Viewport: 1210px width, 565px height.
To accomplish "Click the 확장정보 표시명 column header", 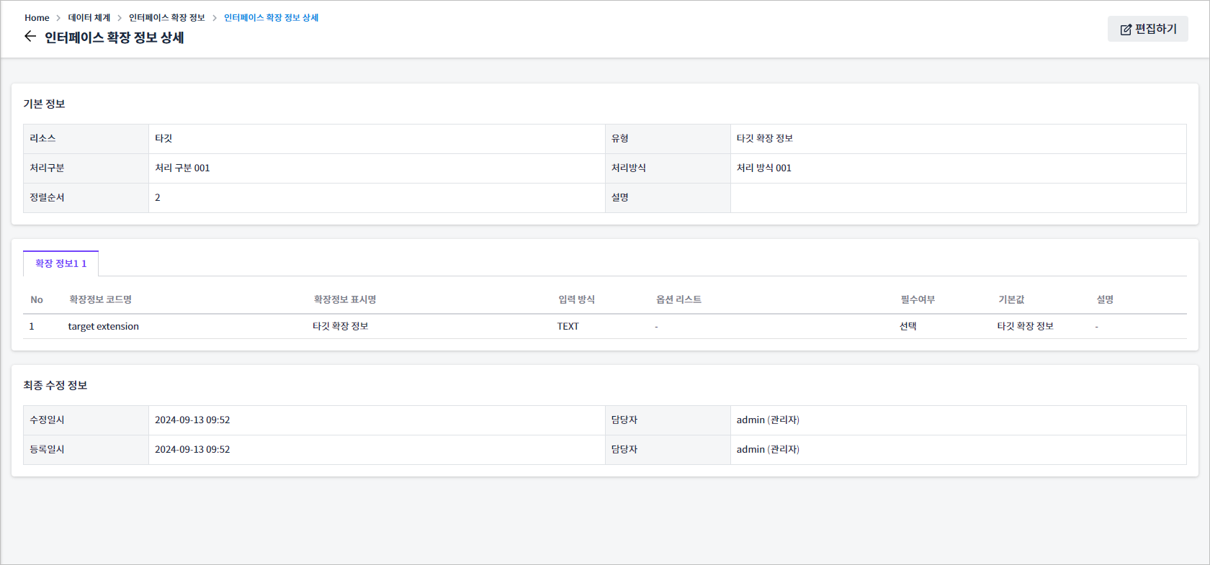I will pyautogui.click(x=345, y=299).
